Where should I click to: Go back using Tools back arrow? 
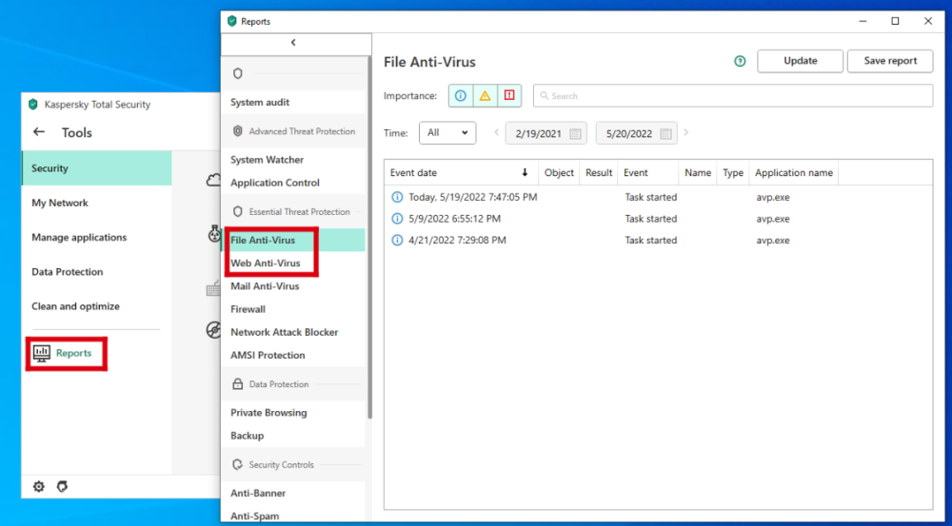39,131
